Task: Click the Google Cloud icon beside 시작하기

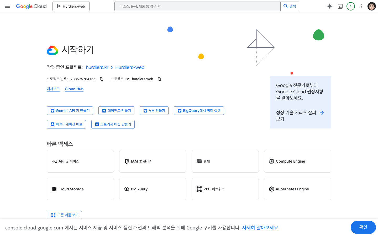Action: pos(52,50)
